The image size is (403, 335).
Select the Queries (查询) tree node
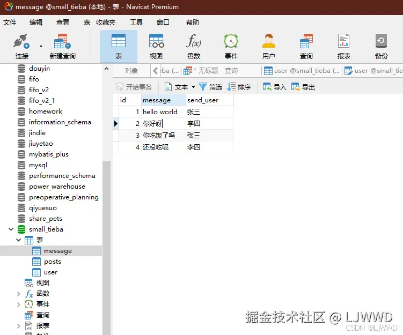click(43, 315)
